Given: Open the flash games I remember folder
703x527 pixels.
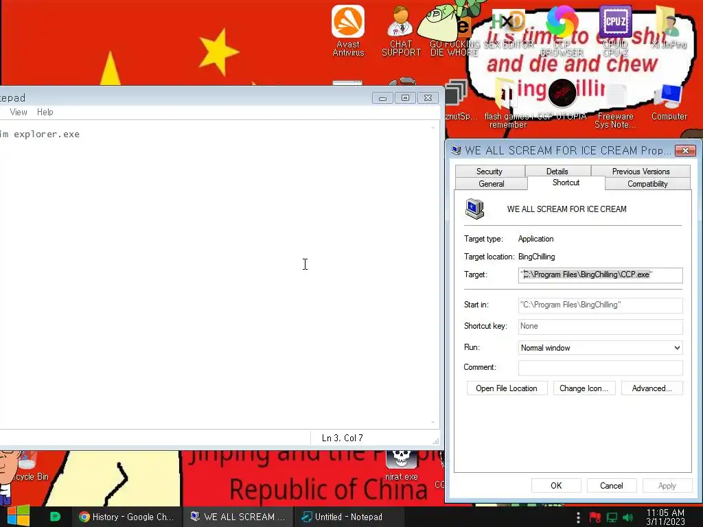Looking at the screenshot, I should point(507,103).
